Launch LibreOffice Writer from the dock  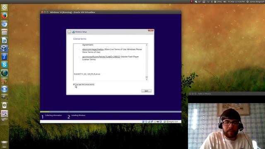pos(5,41)
